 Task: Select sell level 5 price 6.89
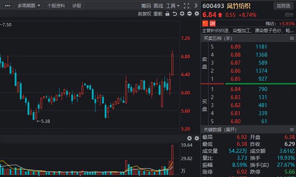235,46
